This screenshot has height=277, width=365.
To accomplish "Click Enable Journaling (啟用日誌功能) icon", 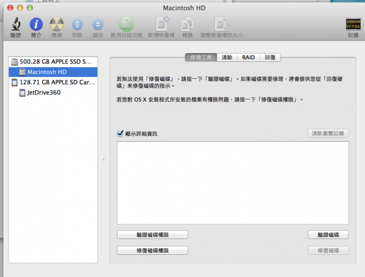I will click(127, 24).
